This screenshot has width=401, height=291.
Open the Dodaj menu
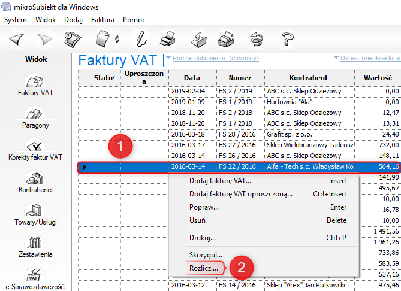(73, 20)
